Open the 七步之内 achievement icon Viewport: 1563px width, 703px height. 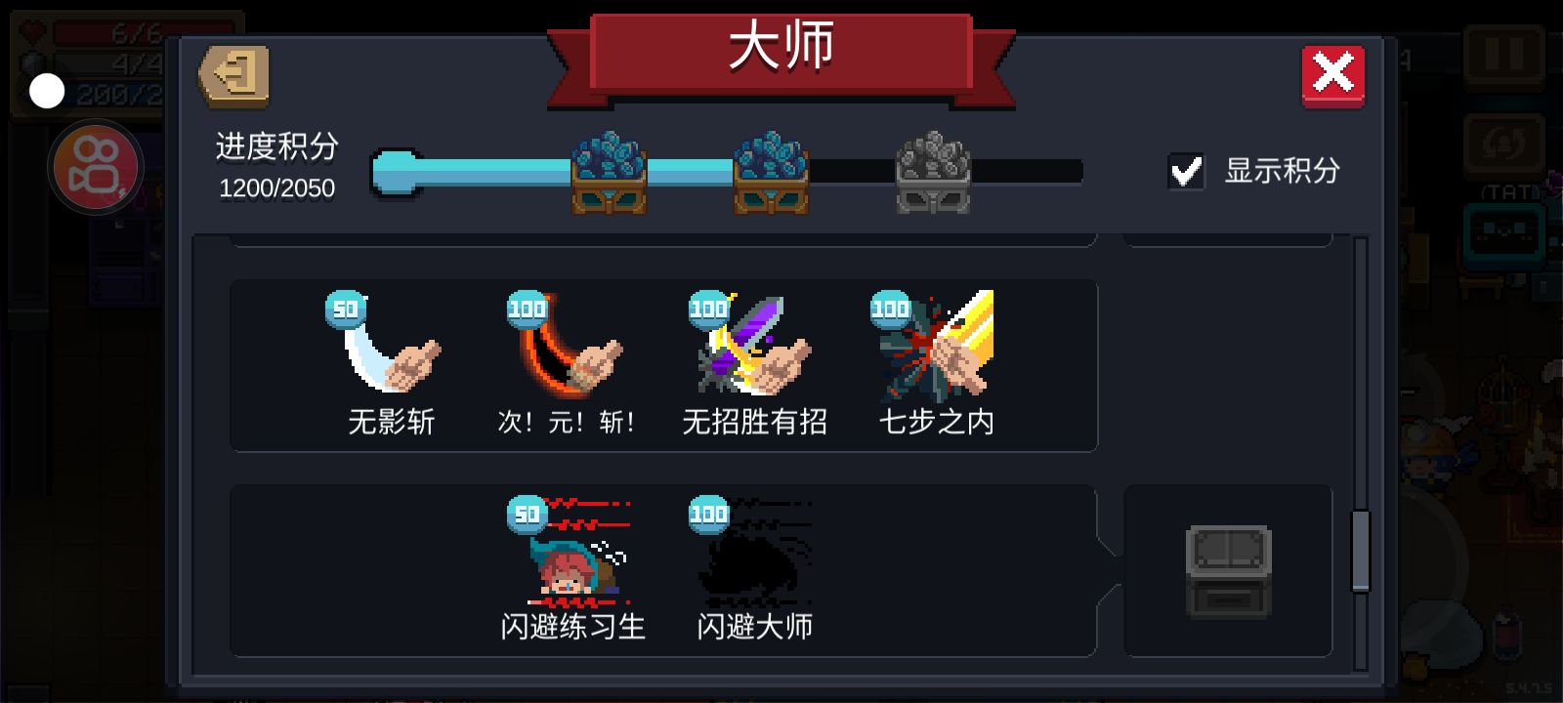[x=933, y=346]
